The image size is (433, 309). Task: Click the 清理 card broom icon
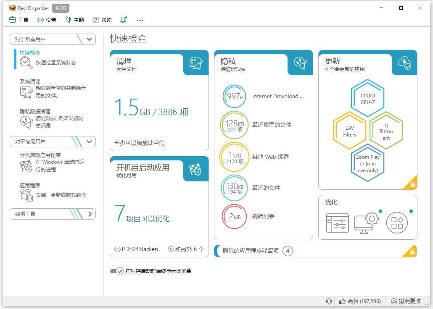pyautogui.click(x=196, y=63)
